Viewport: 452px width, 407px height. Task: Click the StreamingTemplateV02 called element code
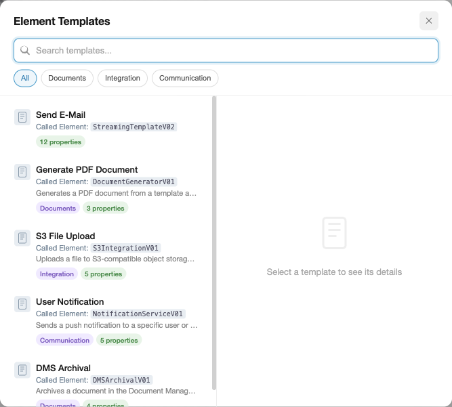tap(133, 127)
